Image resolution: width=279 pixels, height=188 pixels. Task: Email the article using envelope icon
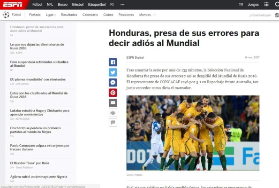click(113, 103)
